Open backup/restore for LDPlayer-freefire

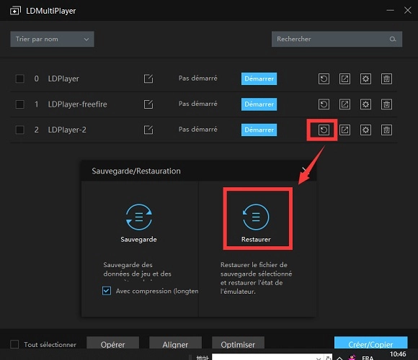tap(324, 104)
